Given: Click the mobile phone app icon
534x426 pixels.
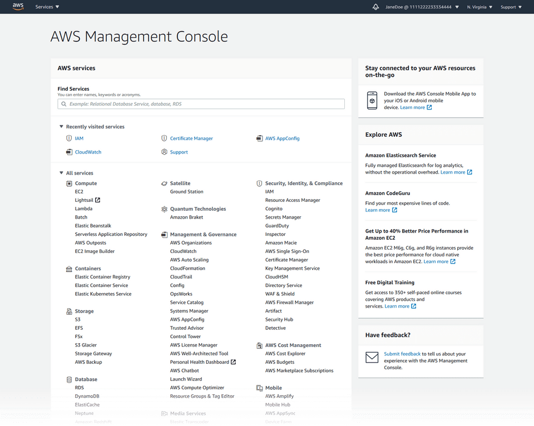Looking at the screenshot, I should click(x=372, y=101).
